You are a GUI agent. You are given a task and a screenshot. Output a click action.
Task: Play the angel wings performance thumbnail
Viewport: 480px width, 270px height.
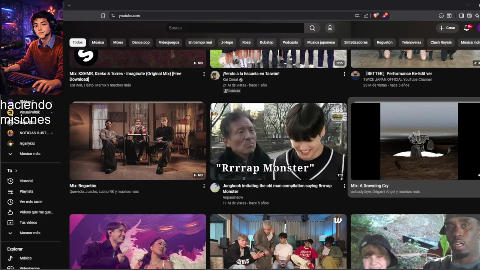click(x=138, y=241)
